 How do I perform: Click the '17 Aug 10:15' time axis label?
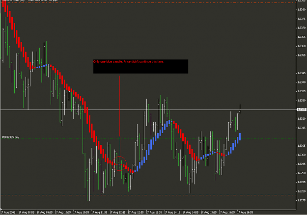click(x=63, y=213)
